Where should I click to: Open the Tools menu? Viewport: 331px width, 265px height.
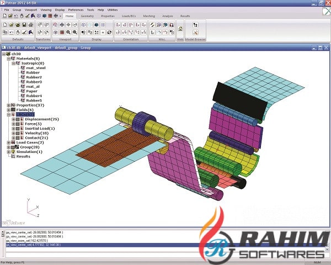[90, 10]
